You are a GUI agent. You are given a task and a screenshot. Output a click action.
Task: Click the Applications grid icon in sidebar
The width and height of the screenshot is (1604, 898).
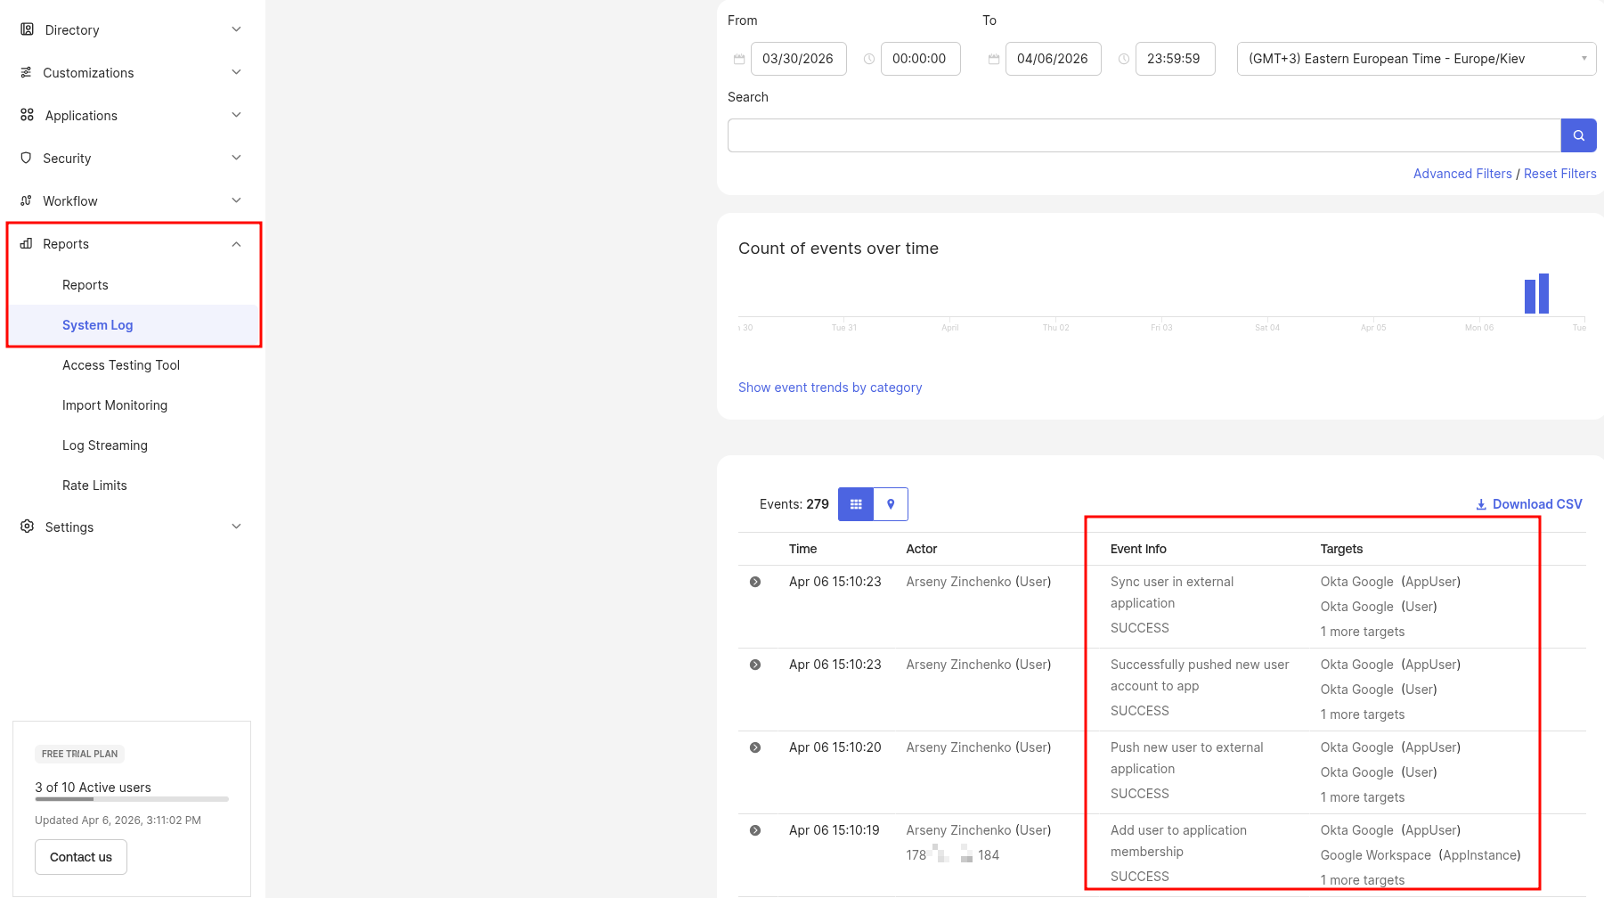pos(27,115)
